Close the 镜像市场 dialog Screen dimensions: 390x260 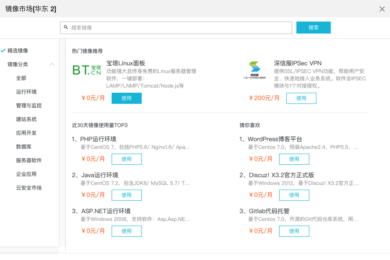pyautogui.click(x=382, y=9)
